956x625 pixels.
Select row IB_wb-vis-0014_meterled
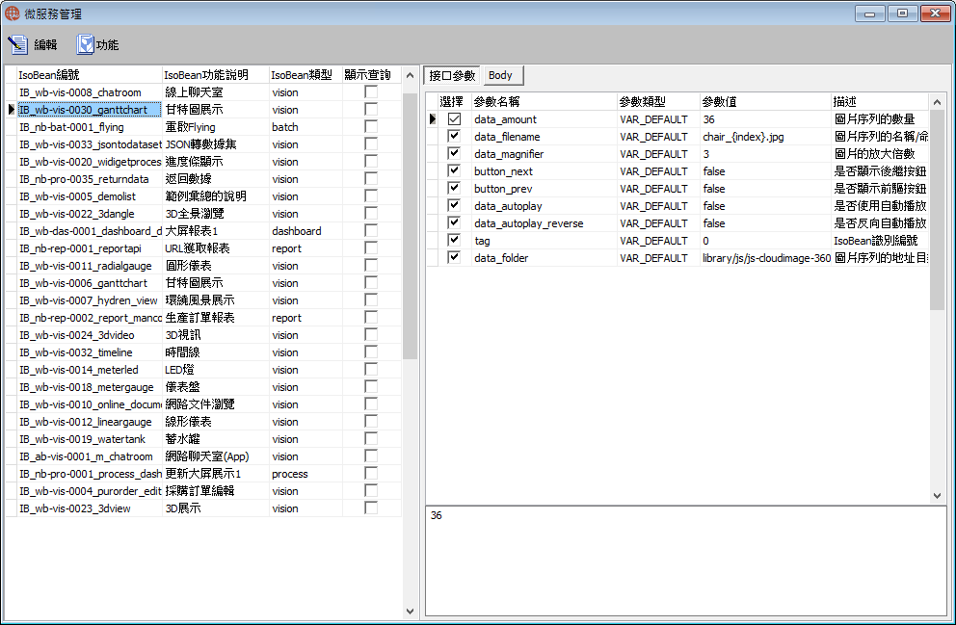click(203, 370)
